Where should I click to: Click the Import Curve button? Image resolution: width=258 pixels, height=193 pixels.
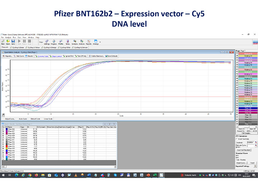(242, 163)
